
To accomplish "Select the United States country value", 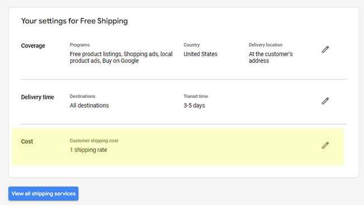I will click(201, 54).
